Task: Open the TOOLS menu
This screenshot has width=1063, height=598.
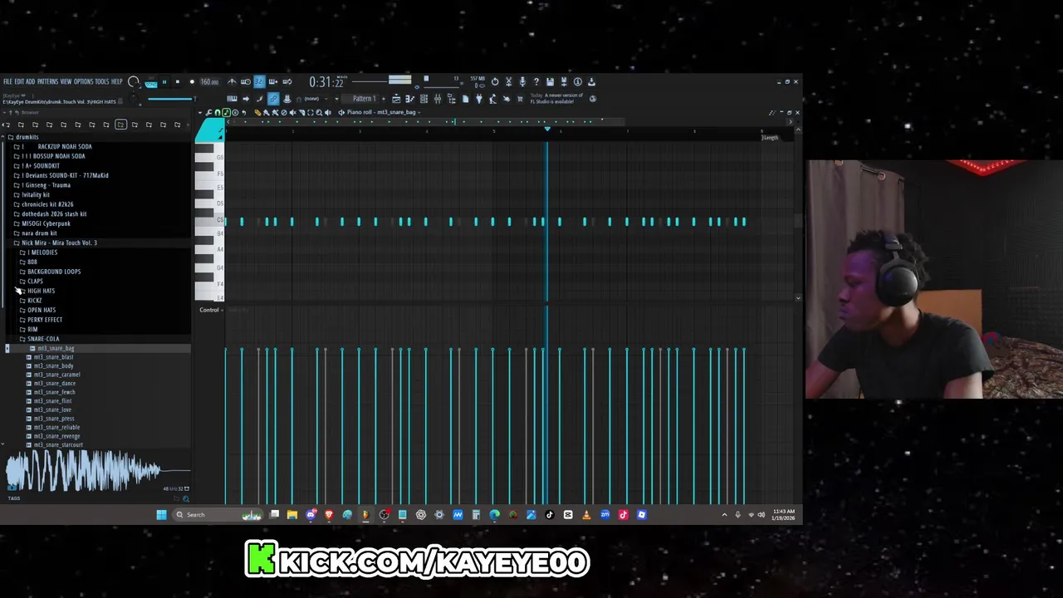Action: pos(102,81)
